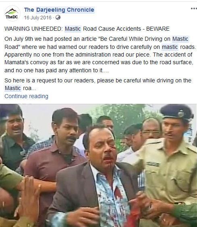Image resolution: width=197 pixels, height=227 pixels.
Task: Click the sentence mentioning Mamata's convoy
Action: [x=99, y=63]
